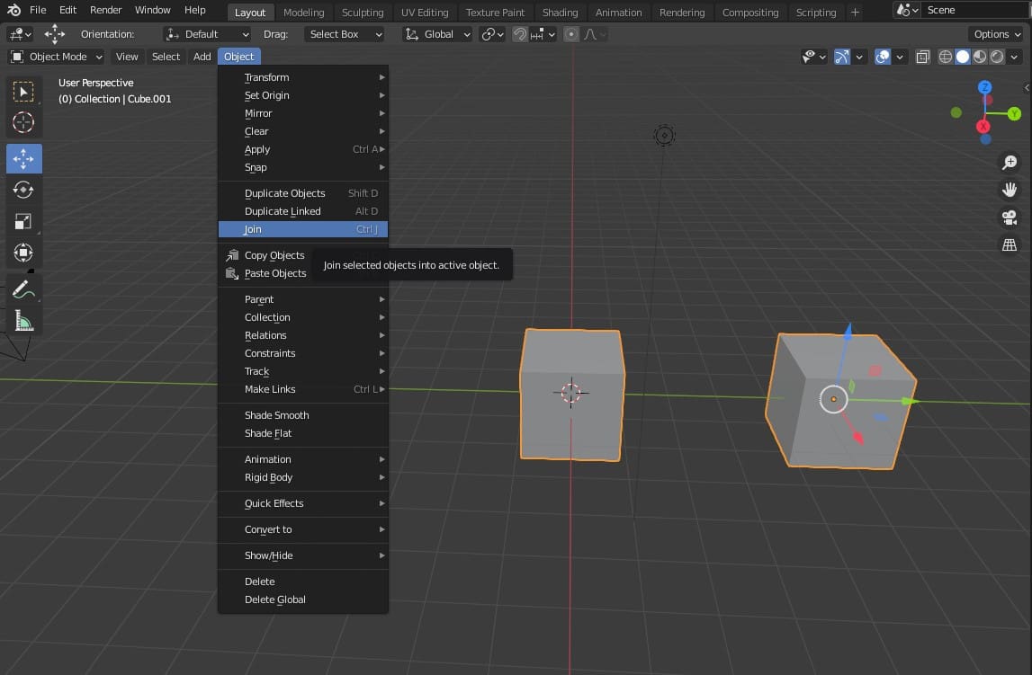This screenshot has width=1032, height=675.
Task: Switch to the Modeling workspace tab
Action: click(303, 12)
